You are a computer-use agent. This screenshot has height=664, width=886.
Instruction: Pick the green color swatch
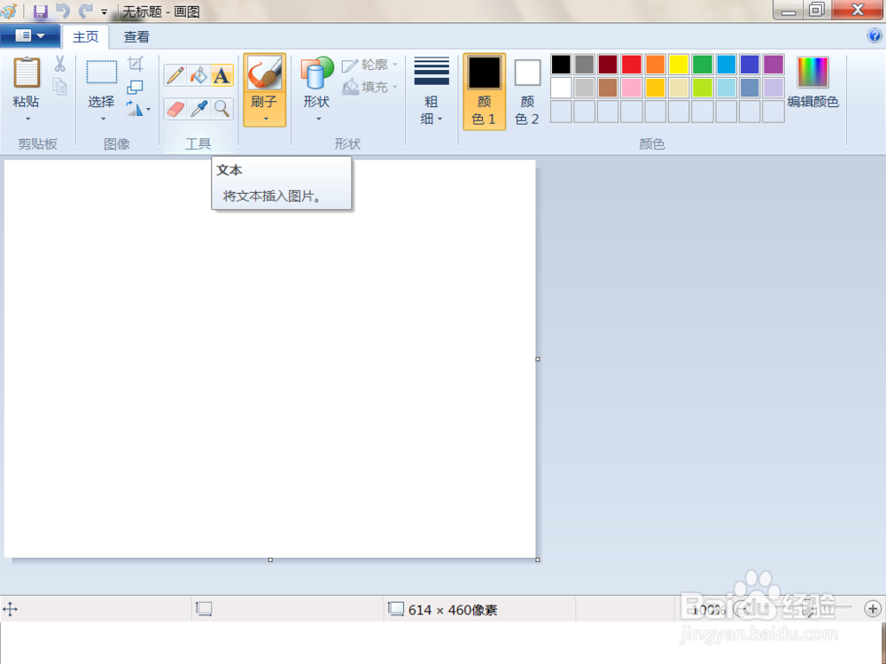[x=703, y=65]
